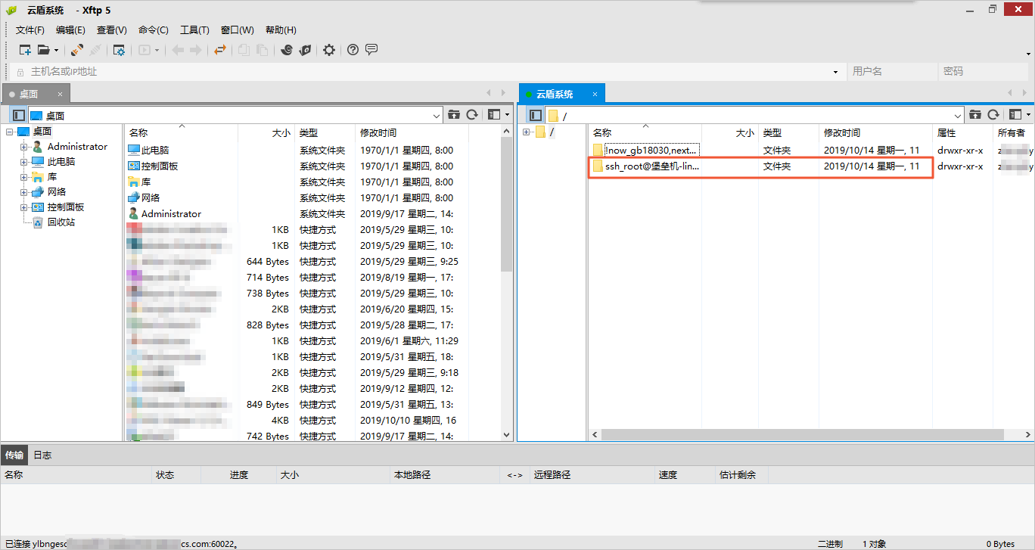Sort remote files by 属性 column

click(x=962, y=132)
